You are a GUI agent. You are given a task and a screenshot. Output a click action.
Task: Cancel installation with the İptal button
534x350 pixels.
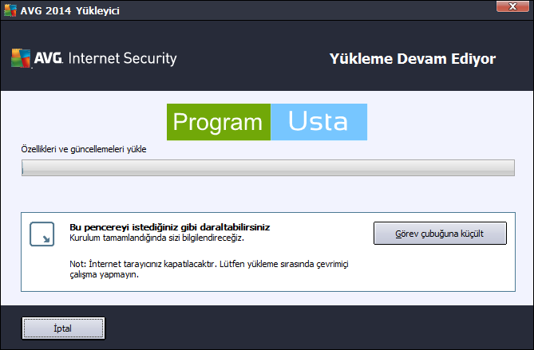(63, 327)
